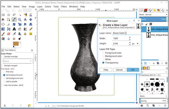Select the Foreground Select tool
Viewport: 169px width, 109px height.
[x=3, y=20]
